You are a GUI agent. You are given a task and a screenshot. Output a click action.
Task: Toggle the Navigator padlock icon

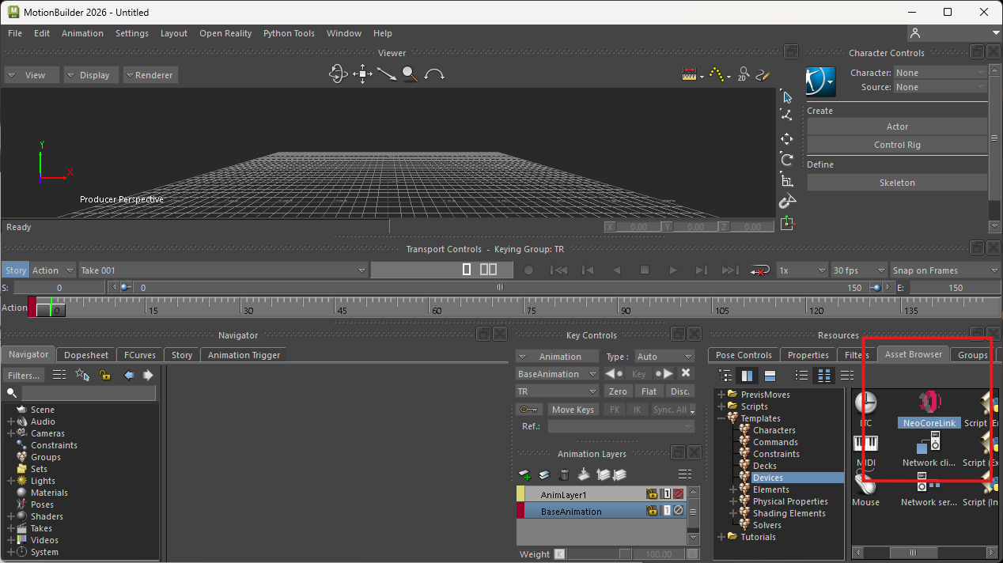click(x=105, y=376)
